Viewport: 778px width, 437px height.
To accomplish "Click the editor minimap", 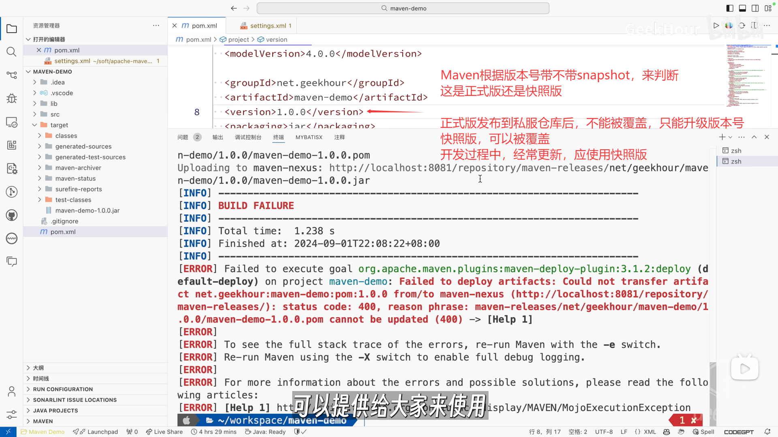I will [x=748, y=76].
